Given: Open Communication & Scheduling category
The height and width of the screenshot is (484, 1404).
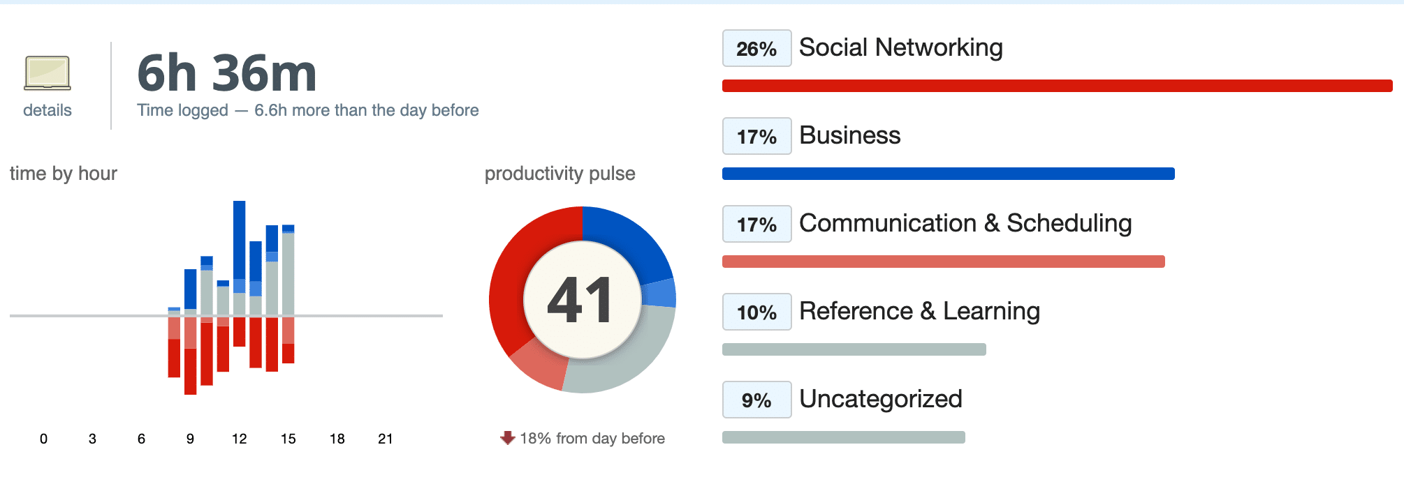Looking at the screenshot, I should pyautogui.click(x=965, y=223).
